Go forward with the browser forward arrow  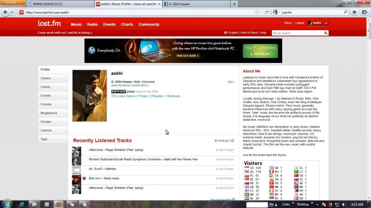coord(12,12)
